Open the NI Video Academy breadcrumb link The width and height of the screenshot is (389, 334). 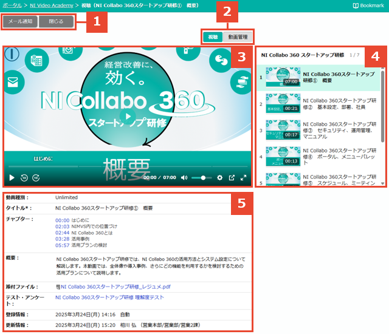(x=52, y=5)
